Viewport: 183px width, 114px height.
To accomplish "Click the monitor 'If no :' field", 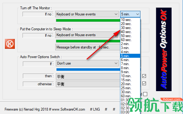I will click(38, 14).
